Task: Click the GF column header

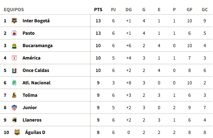Action: click(189, 10)
